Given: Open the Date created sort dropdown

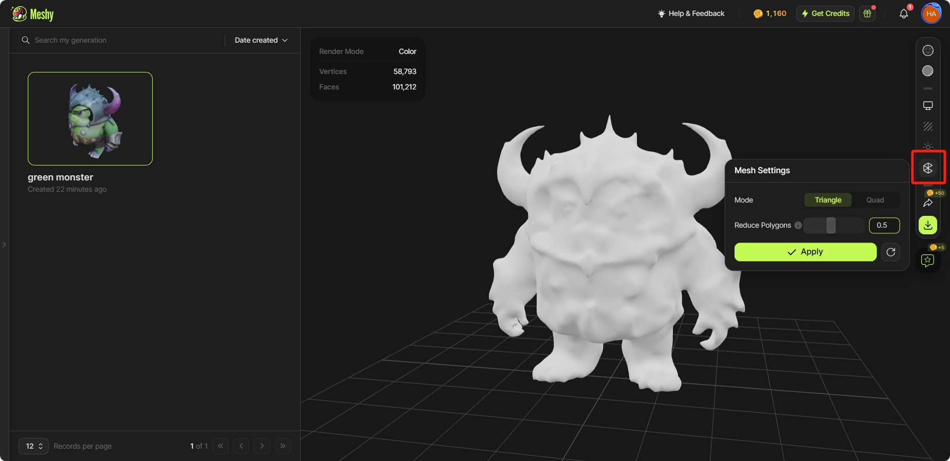Looking at the screenshot, I should point(261,40).
